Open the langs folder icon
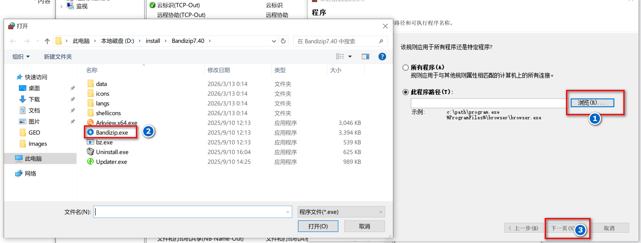 click(90, 103)
